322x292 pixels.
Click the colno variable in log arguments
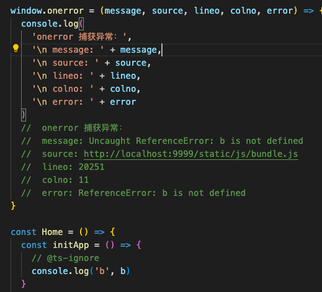point(123,89)
